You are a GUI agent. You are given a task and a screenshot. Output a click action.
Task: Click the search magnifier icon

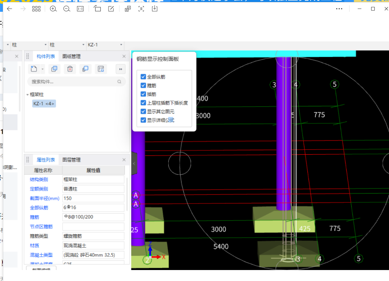(120, 82)
